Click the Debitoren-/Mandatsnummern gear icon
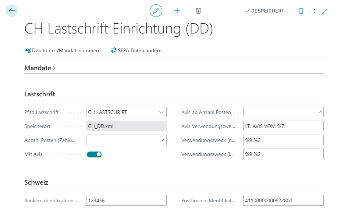Viewport: 355px width, 224px height. coord(27,50)
